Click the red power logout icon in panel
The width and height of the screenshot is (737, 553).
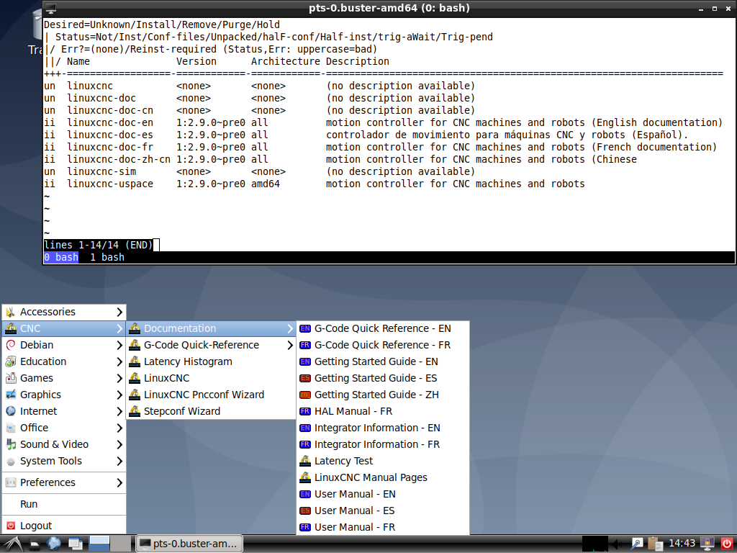pyautogui.click(x=727, y=544)
